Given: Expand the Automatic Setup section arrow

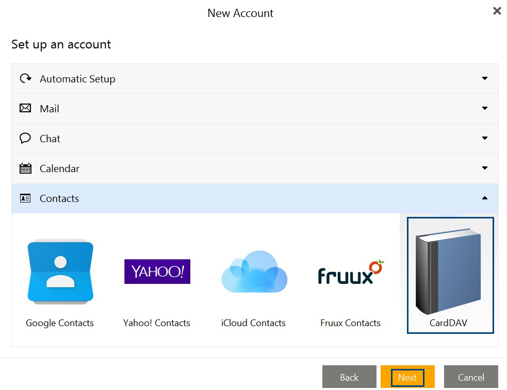Looking at the screenshot, I should [485, 78].
